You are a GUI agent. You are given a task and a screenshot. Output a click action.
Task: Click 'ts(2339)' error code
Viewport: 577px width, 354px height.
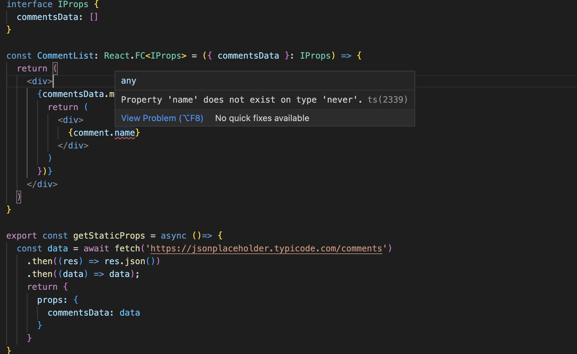(387, 100)
